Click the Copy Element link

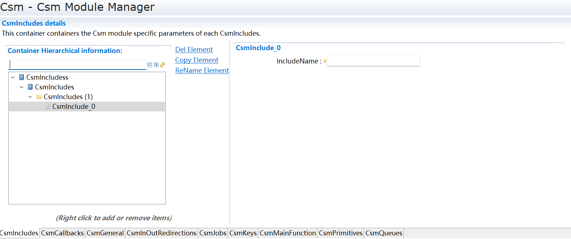(x=196, y=60)
